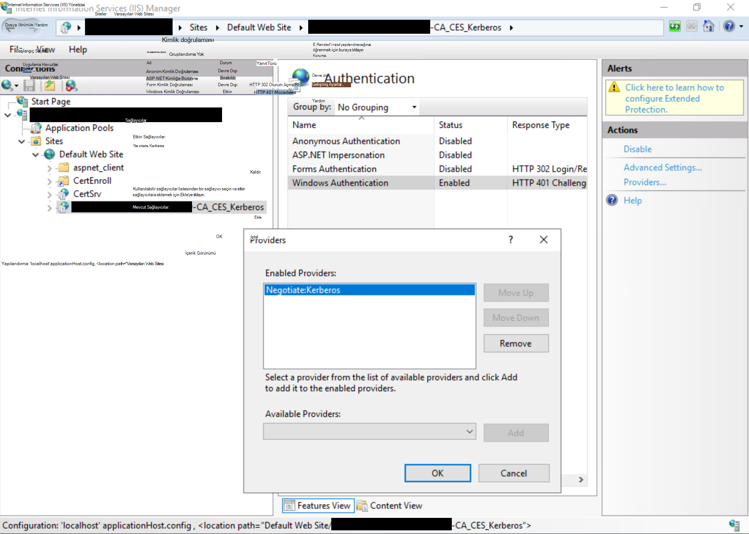The height and width of the screenshot is (534, 749).
Task: Click the Move Down button
Action: 516,318
